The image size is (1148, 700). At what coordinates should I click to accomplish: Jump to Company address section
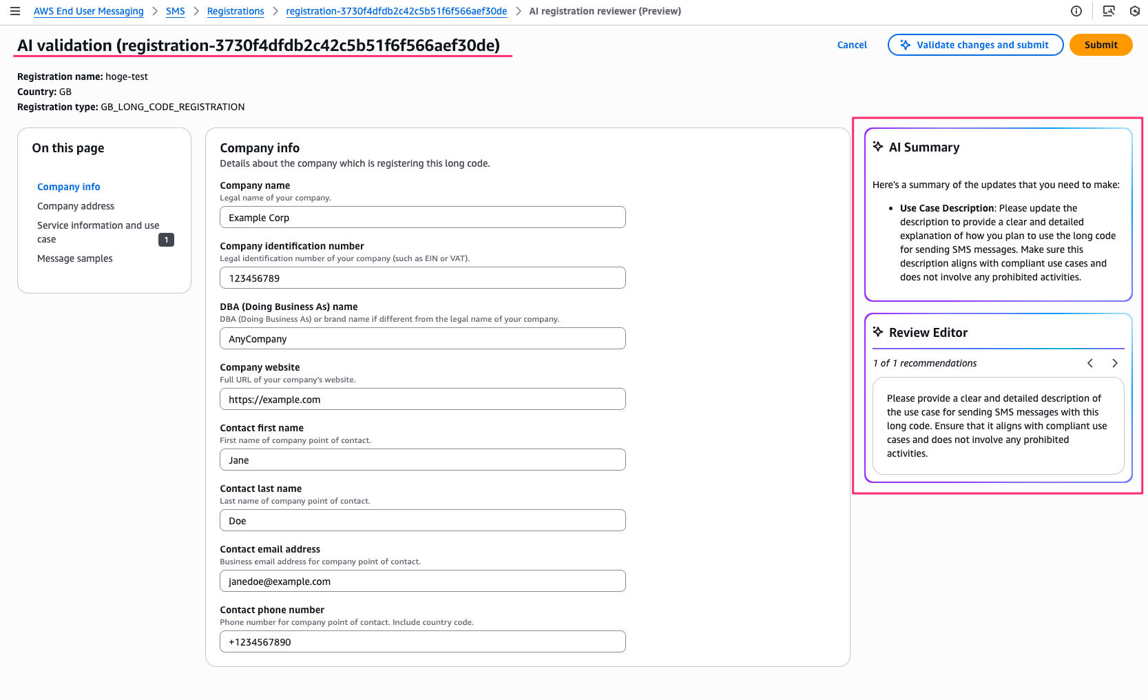point(76,206)
